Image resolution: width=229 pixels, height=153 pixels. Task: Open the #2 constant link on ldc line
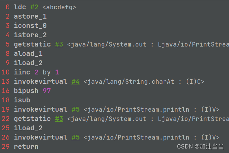click(x=34, y=7)
